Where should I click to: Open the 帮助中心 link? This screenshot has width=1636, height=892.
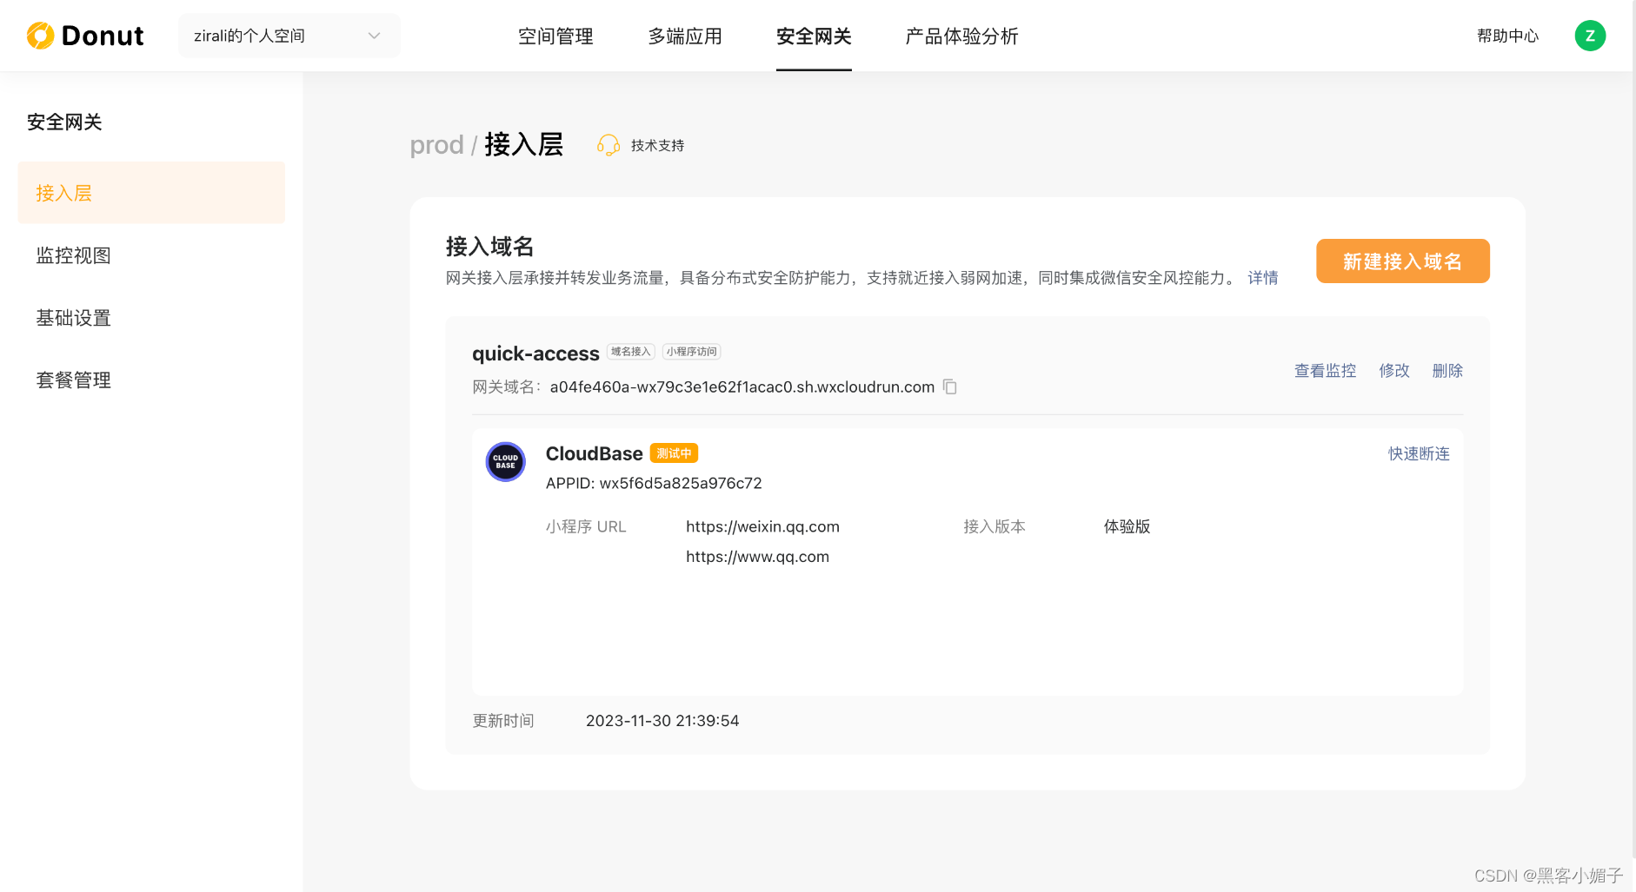1508,36
